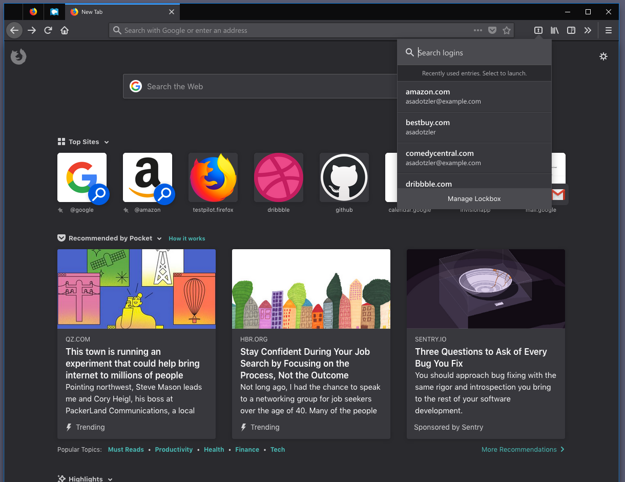Expand the Highlights section chevron
The image size is (625, 482).
(x=111, y=479)
